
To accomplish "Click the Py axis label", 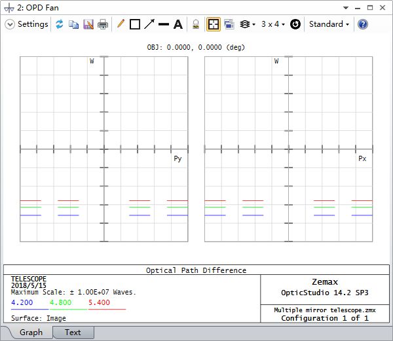I will coord(178,159).
